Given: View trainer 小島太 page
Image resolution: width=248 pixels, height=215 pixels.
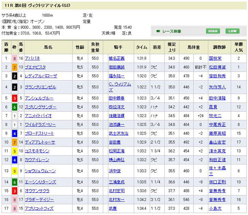Looking at the screenshot, I should coord(216,208).
